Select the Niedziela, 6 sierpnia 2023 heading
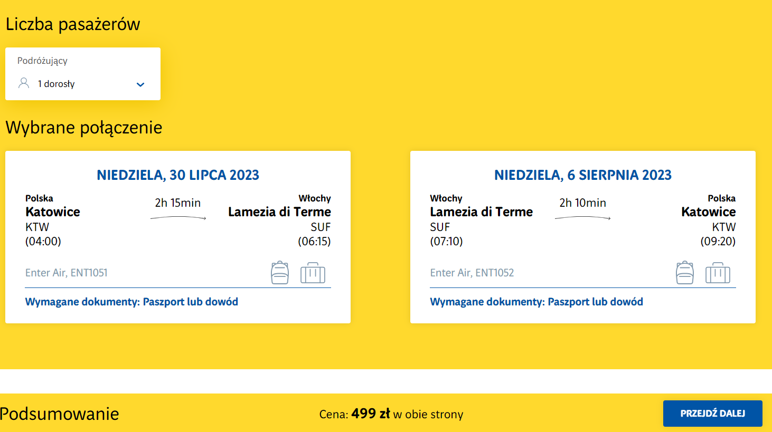 click(583, 175)
